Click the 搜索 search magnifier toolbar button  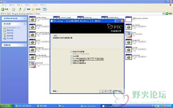[x=27, y=10]
